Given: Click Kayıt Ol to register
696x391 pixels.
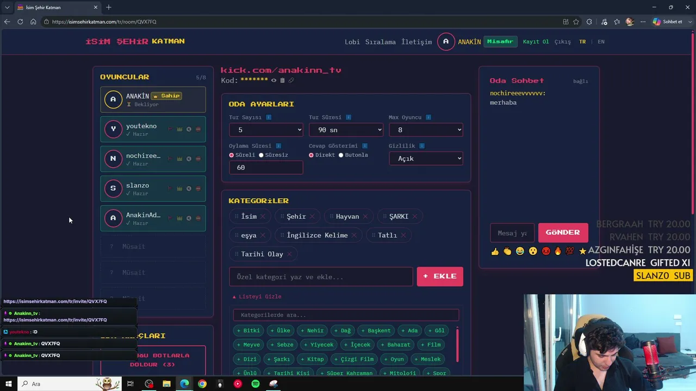Looking at the screenshot, I should click(x=536, y=42).
